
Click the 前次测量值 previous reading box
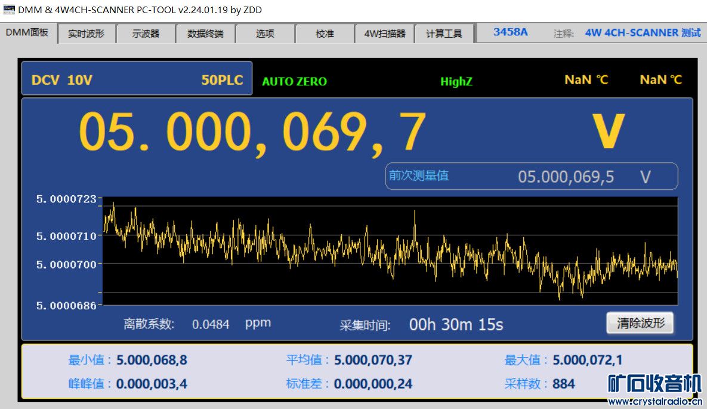531,176
